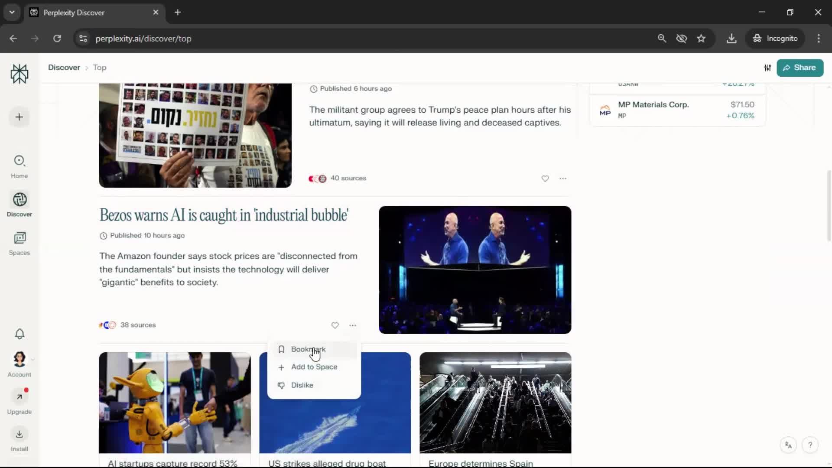Image resolution: width=832 pixels, height=468 pixels.
Task: Open the browser tab search dropdown
Action: pyautogui.click(x=12, y=12)
